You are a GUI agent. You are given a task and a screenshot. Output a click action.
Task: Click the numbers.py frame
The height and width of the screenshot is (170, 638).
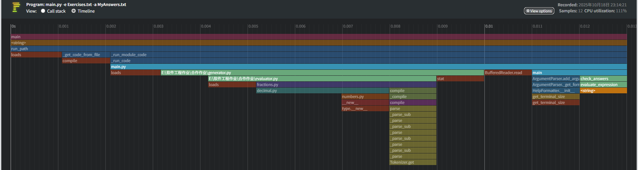365,97
